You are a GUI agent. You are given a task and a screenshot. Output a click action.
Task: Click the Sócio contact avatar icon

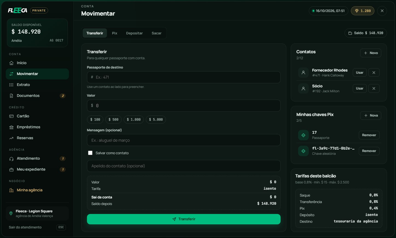(303, 88)
